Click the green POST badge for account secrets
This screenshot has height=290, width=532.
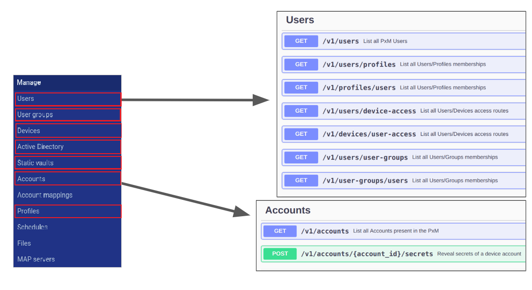point(280,254)
